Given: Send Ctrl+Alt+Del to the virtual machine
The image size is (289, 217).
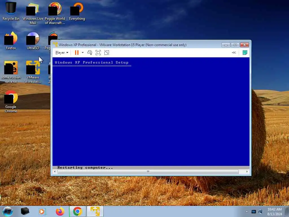Looking at the screenshot, I should 90,53.
